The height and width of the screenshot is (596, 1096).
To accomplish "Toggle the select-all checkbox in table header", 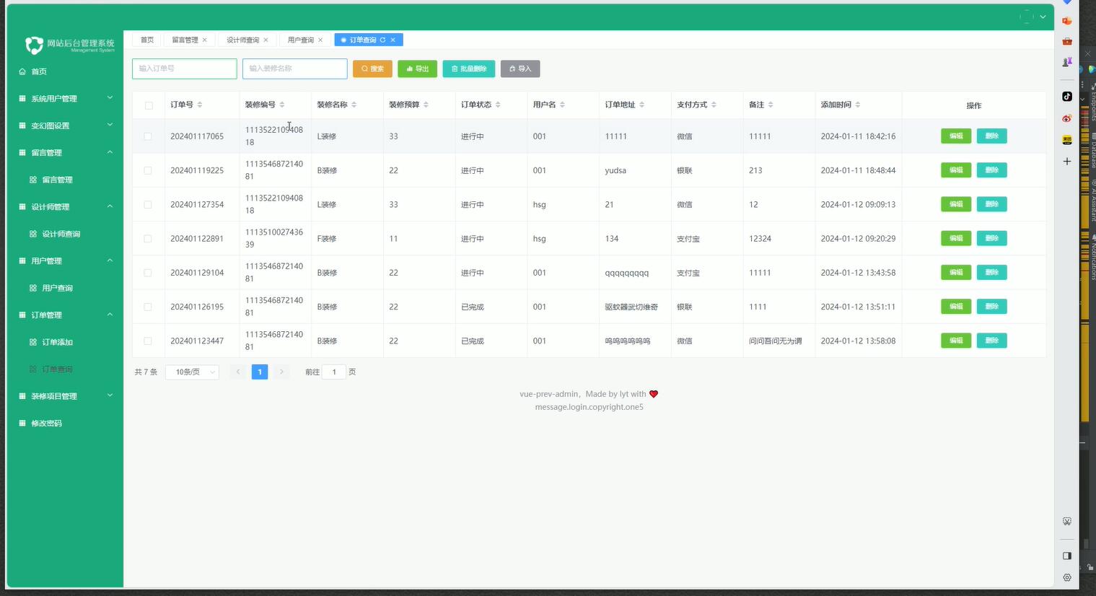I will pyautogui.click(x=149, y=105).
